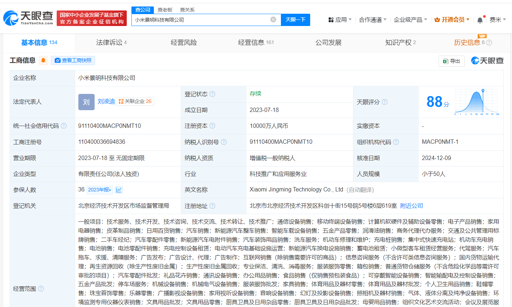This screenshot has height=307, width=512.
Task: Click the 导出 export button
Action: click(452, 61)
